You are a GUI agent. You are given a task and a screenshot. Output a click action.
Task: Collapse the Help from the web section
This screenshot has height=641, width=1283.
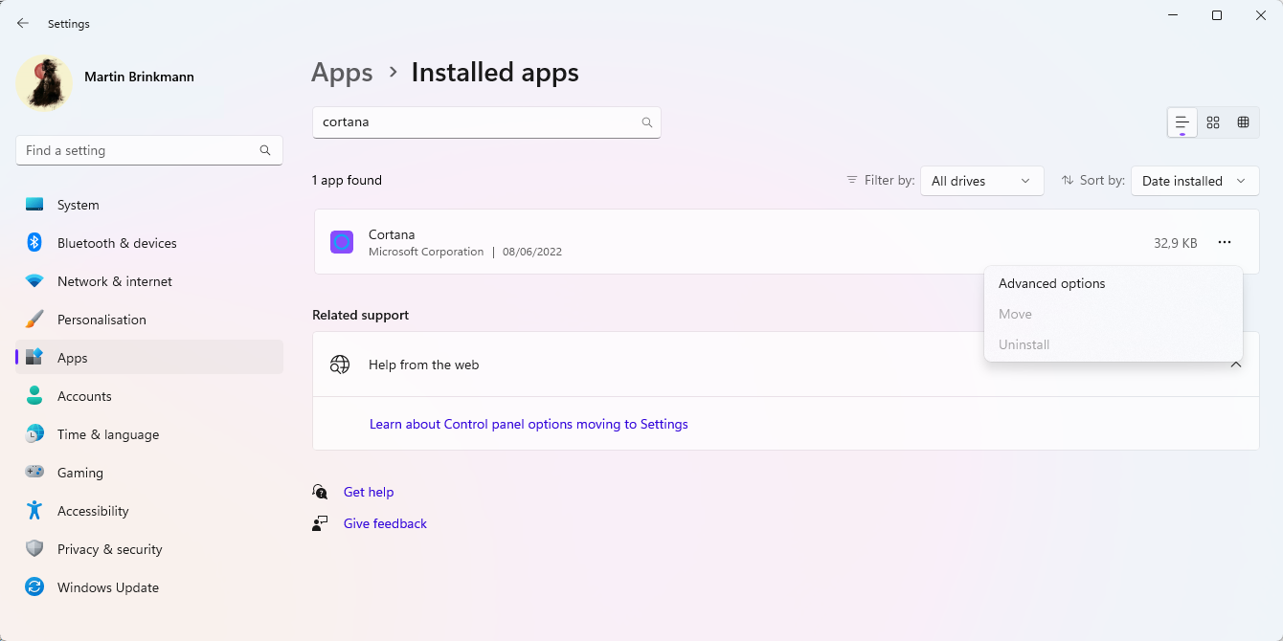(1236, 365)
